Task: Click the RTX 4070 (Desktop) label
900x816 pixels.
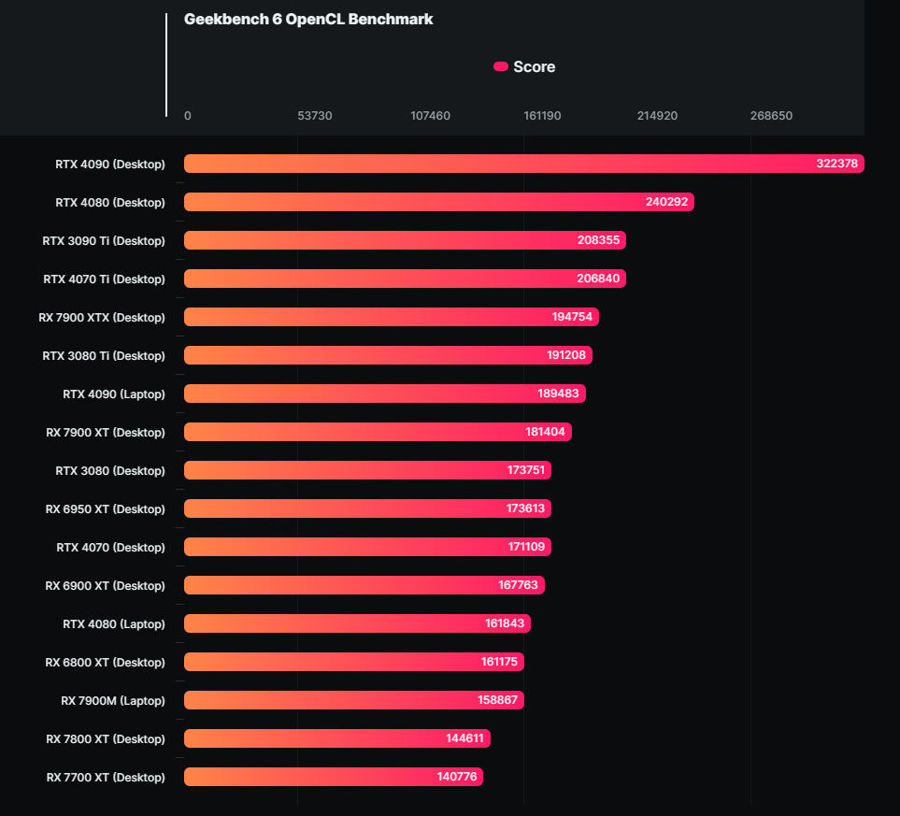Action: [x=110, y=547]
